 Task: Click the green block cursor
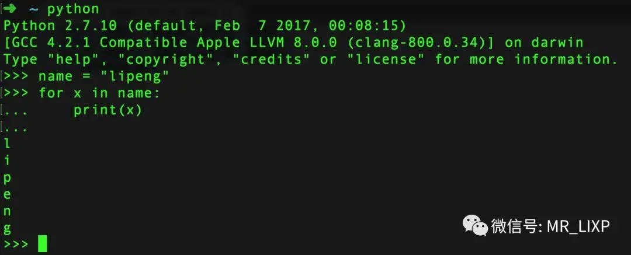coord(43,244)
